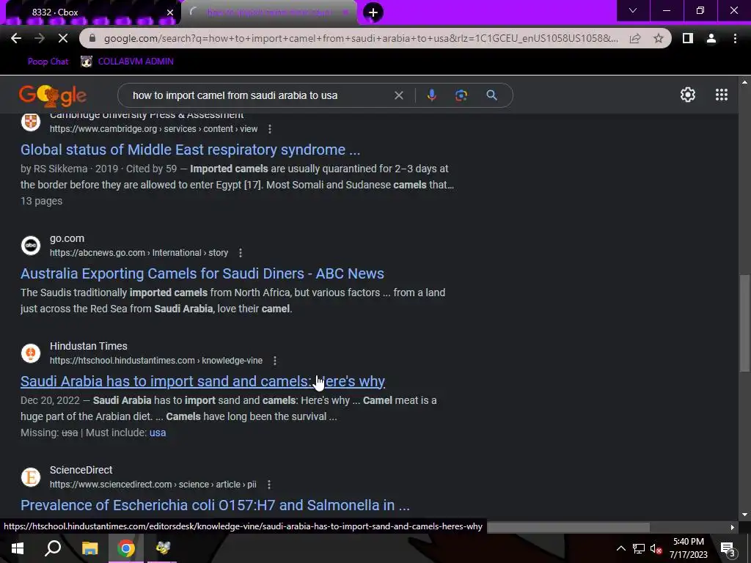This screenshot has width=751, height=563.
Task: Bookmark this page with the star icon
Action: click(x=659, y=38)
